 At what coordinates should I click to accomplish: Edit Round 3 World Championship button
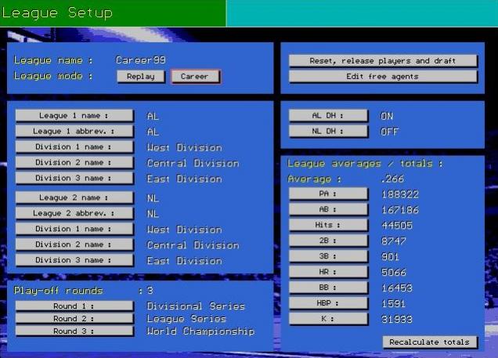coord(74,331)
